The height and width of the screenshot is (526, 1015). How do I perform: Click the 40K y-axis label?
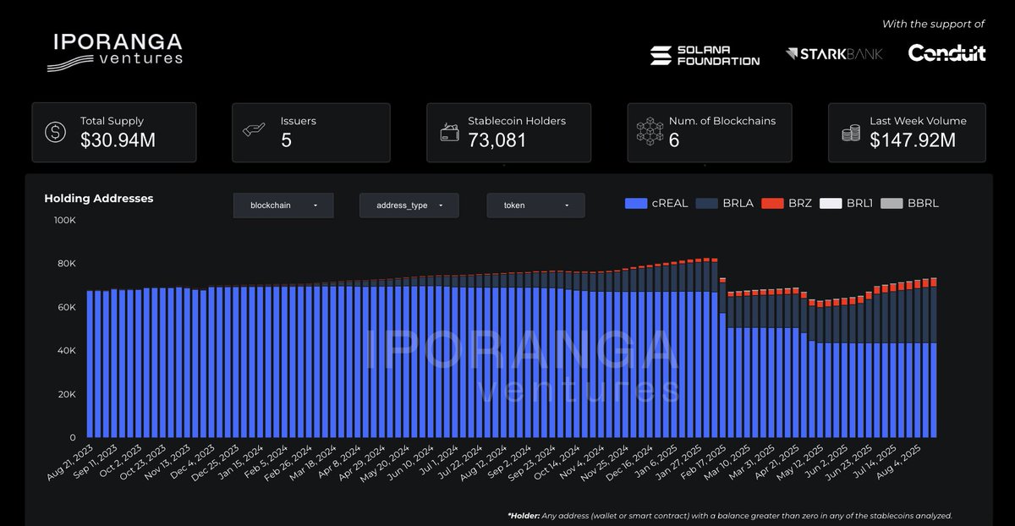67,351
